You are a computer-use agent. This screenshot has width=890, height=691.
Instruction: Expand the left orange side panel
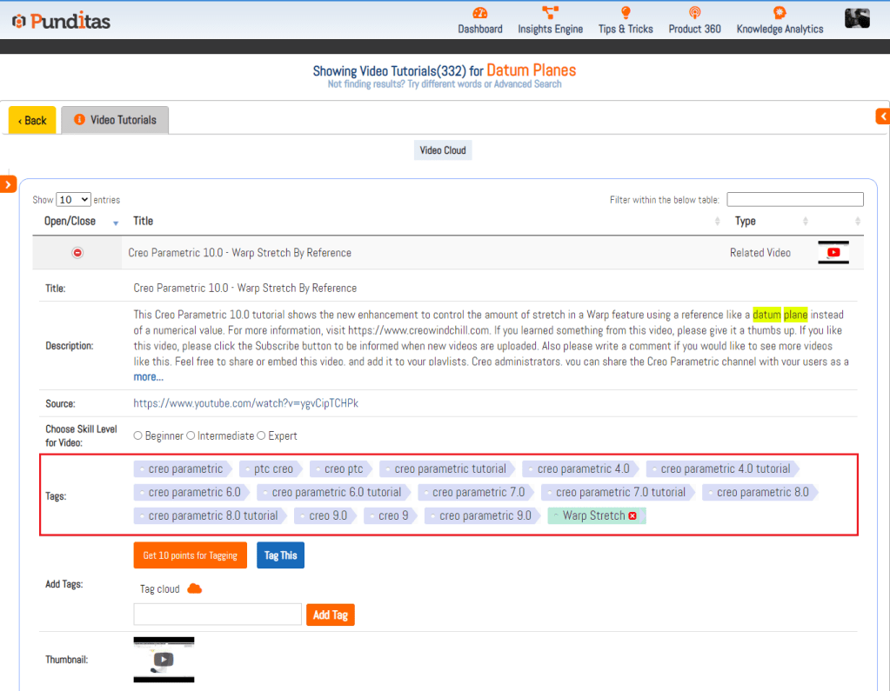pos(8,184)
